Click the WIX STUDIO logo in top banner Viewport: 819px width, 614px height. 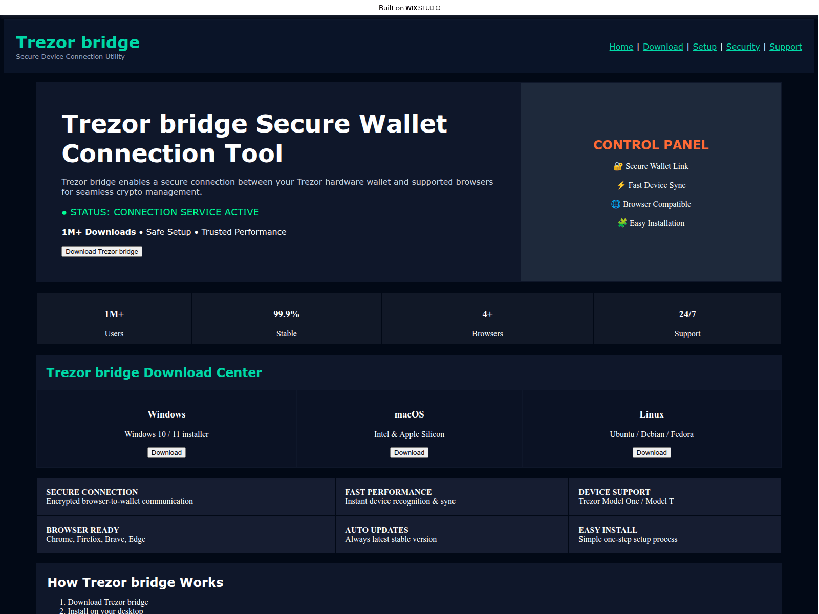pos(423,8)
